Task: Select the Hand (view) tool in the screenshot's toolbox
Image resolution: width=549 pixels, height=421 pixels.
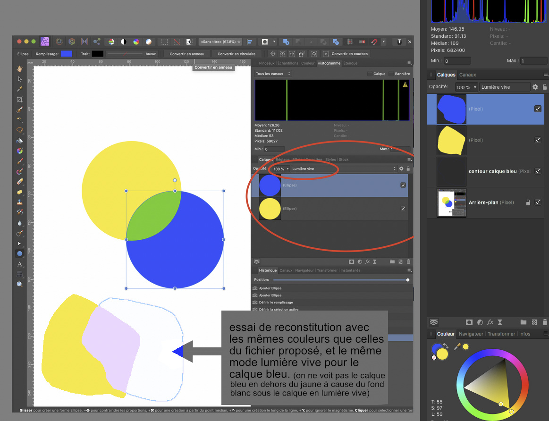Action: point(20,68)
